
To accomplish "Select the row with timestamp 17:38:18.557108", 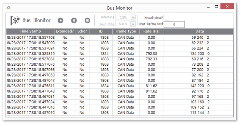I will click(120, 37).
